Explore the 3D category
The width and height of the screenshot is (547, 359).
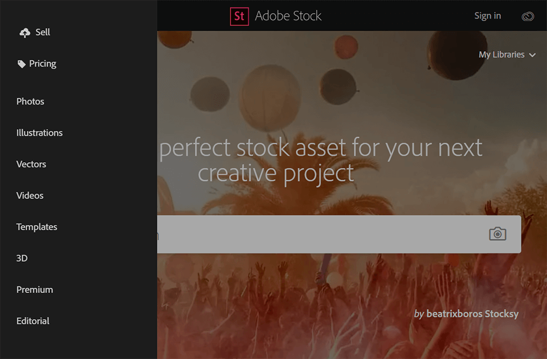click(x=22, y=258)
